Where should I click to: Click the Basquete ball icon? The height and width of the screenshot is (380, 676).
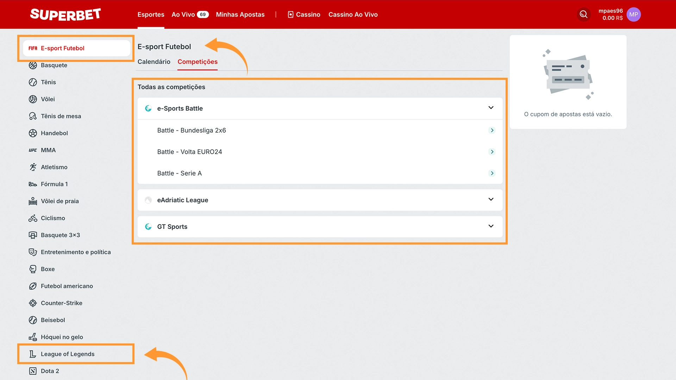coord(33,65)
